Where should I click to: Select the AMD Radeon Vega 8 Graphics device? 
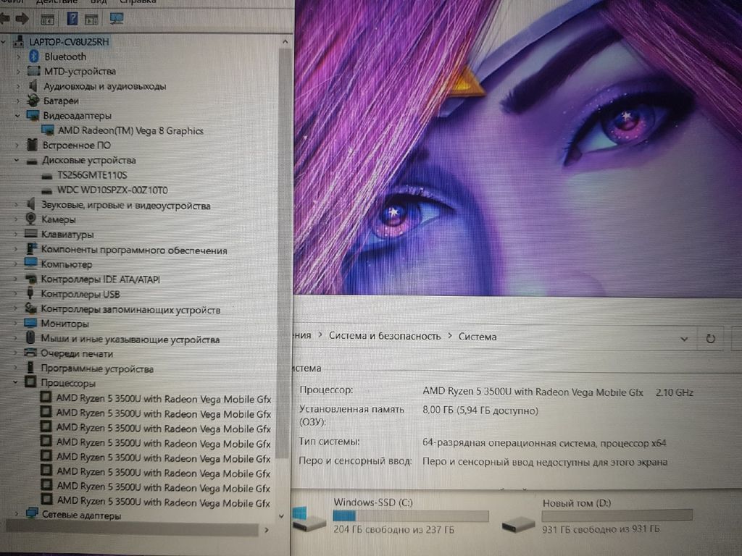click(x=130, y=131)
